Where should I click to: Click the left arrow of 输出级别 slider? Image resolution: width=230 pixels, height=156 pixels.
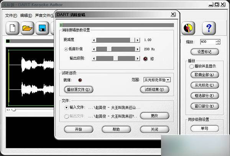click(x=94, y=58)
